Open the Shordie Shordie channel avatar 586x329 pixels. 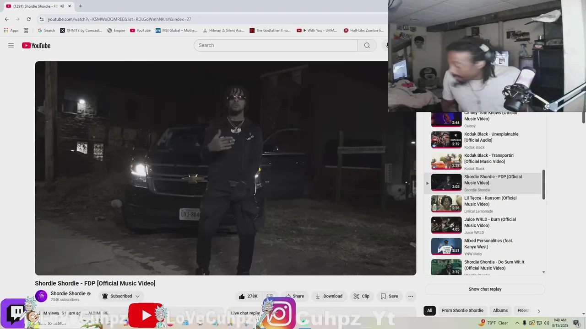pos(41,296)
